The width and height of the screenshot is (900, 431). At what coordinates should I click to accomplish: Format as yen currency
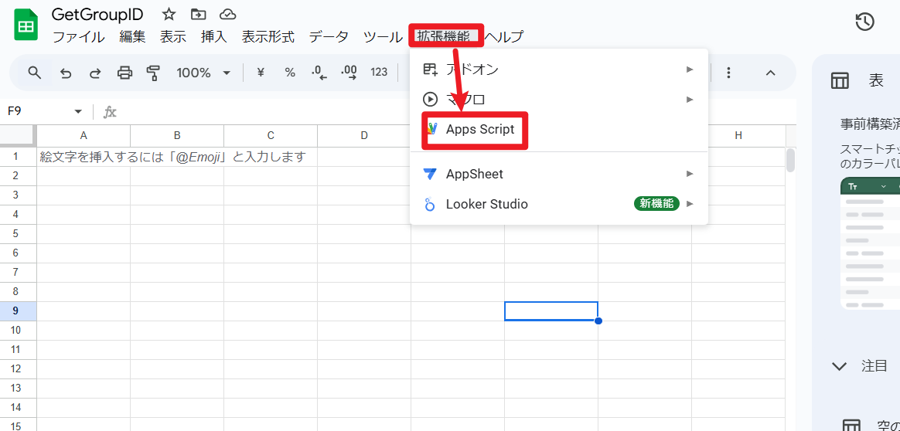pos(261,72)
